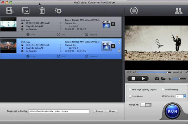Take a snapshot with the camera icon
188x124 pixels.
157,79
